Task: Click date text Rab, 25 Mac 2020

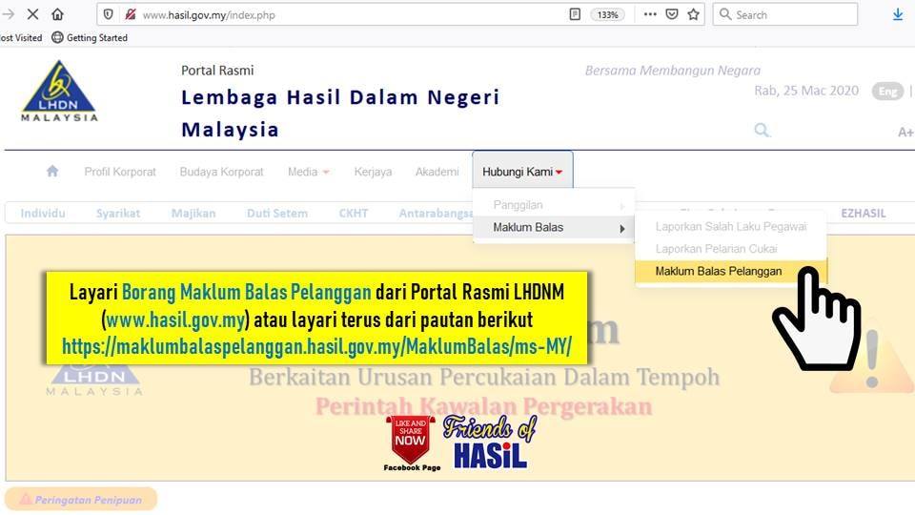Action: click(x=806, y=91)
